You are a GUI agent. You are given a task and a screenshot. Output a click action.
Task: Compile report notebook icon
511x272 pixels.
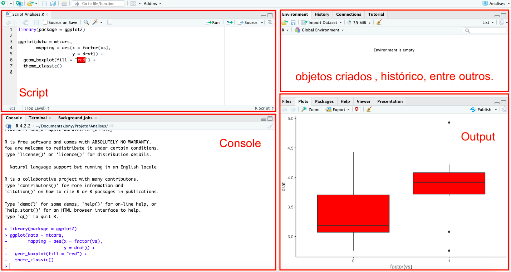click(110, 22)
